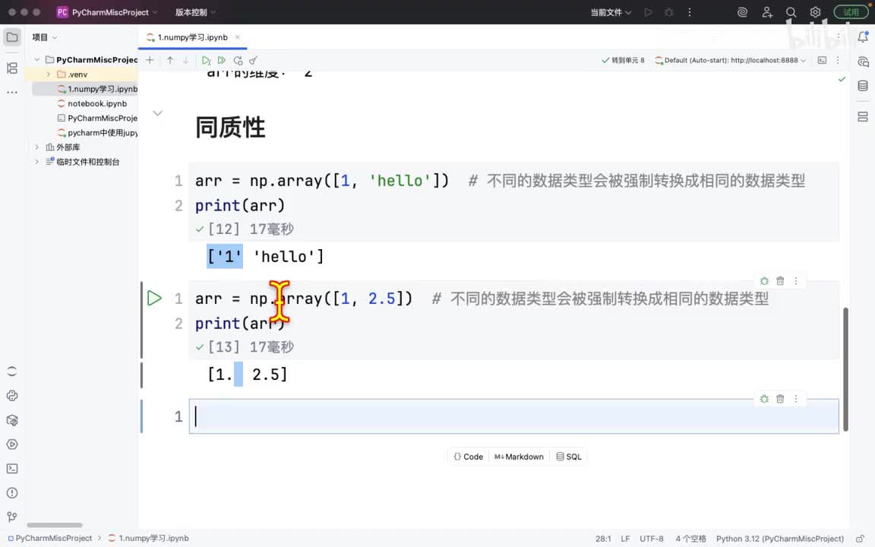The image size is (875, 547).
Task: Open the Project tool window folder icon
Action: click(11, 37)
